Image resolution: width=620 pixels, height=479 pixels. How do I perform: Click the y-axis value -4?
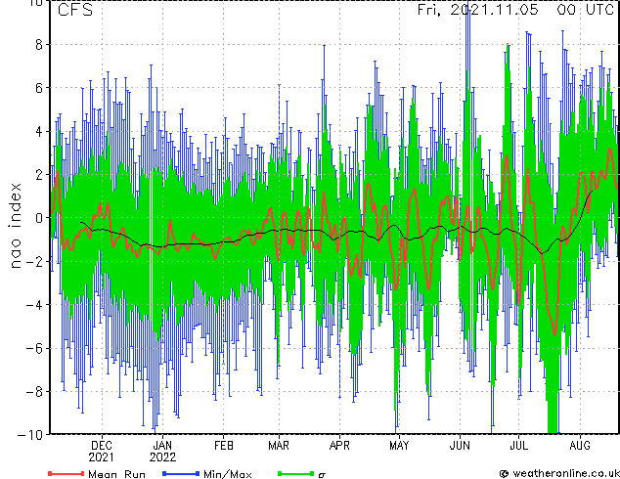pyautogui.click(x=34, y=305)
